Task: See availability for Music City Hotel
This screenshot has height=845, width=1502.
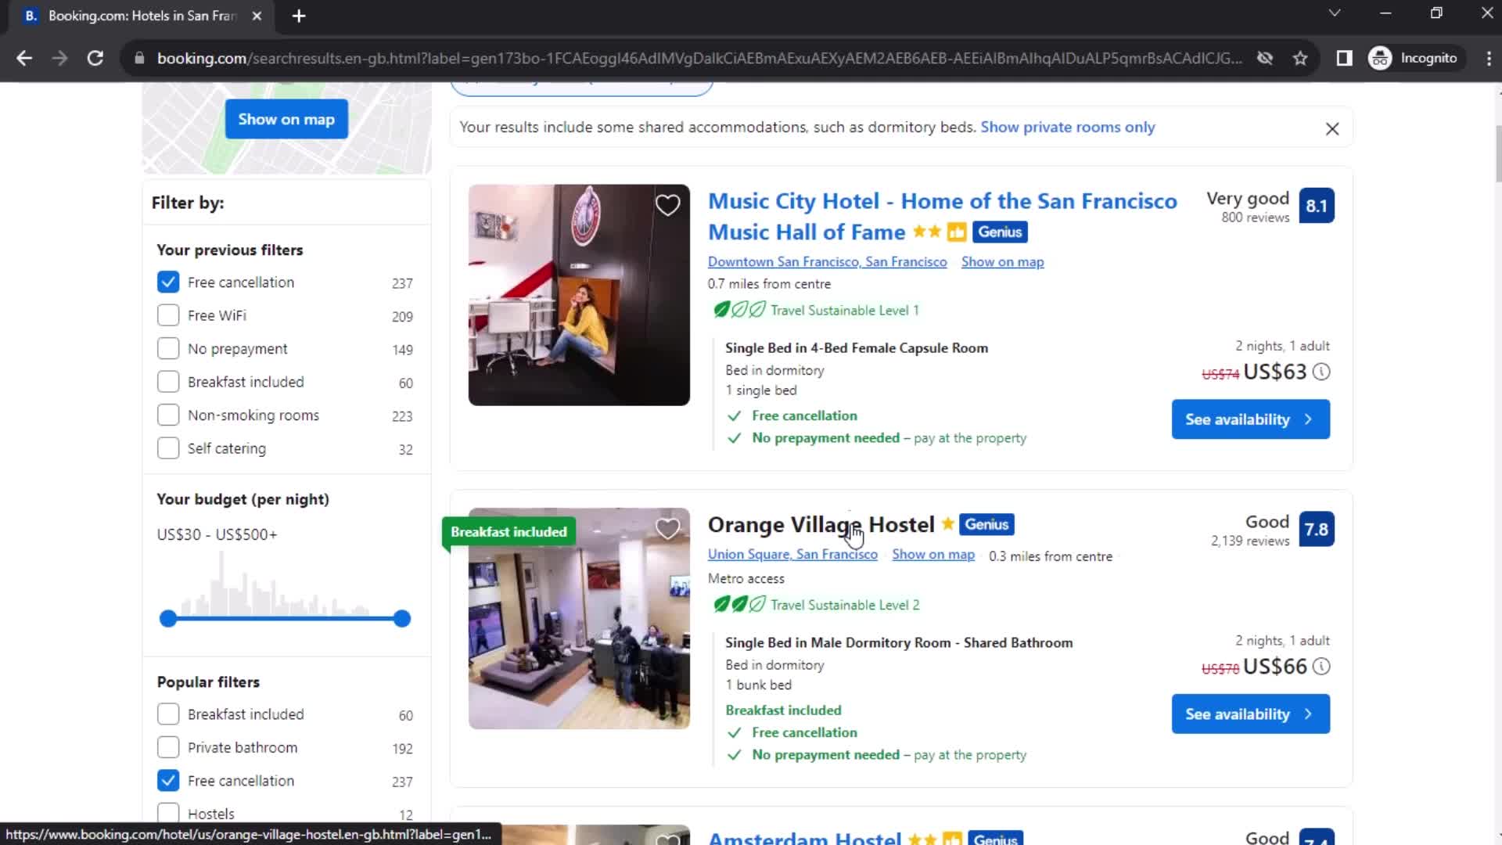Action: click(x=1250, y=419)
